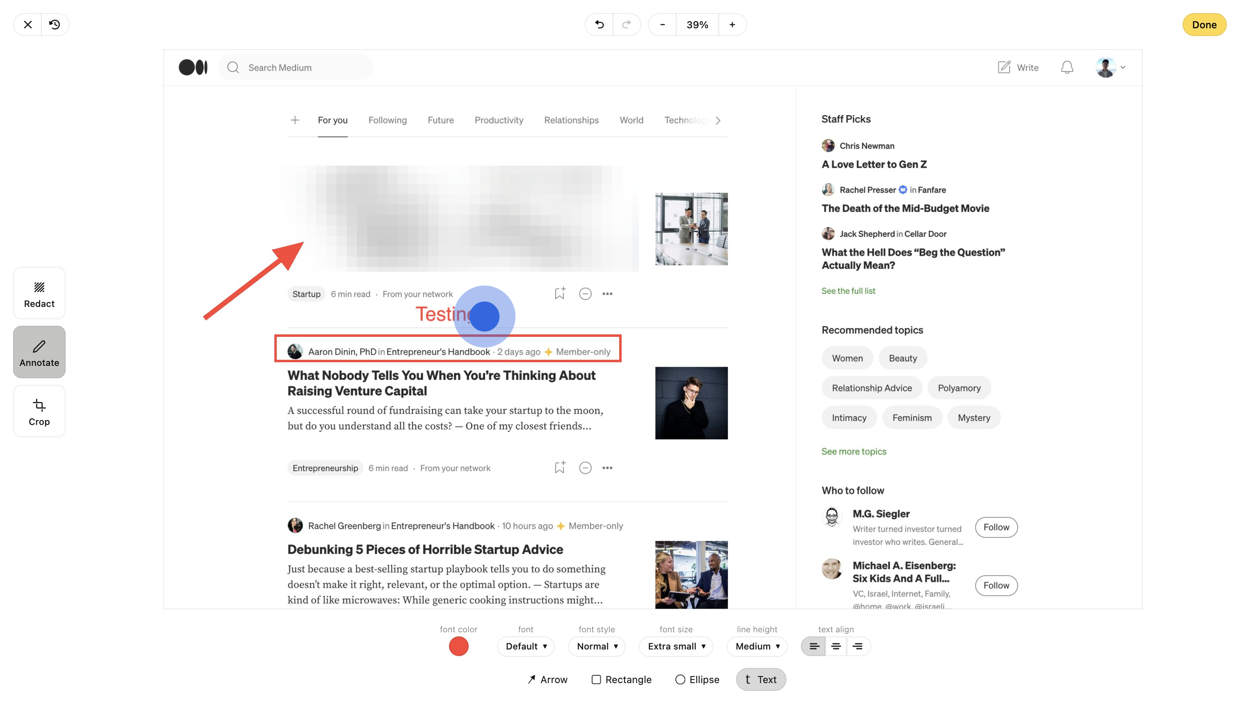Open the red font color swatch

click(458, 647)
